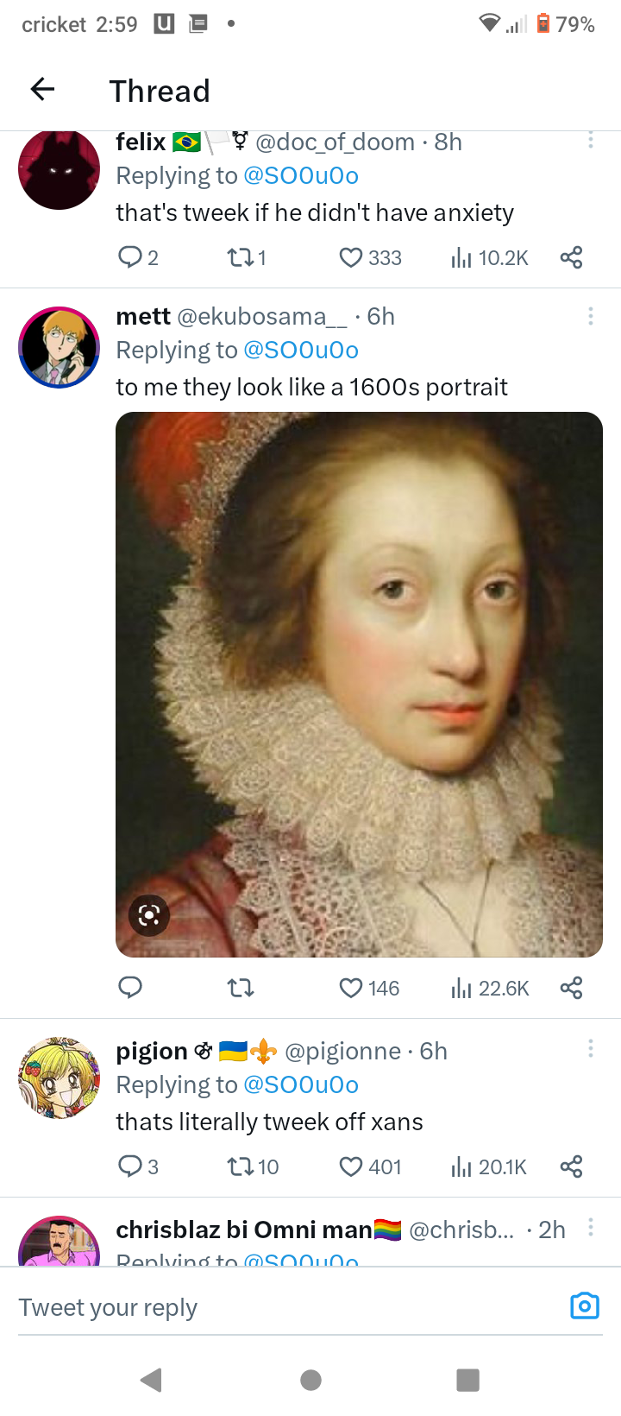Open more options for mett's tweet
621x1416 pixels.
click(x=591, y=316)
